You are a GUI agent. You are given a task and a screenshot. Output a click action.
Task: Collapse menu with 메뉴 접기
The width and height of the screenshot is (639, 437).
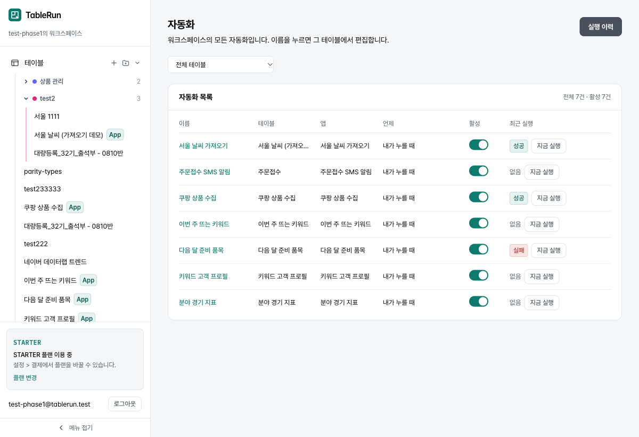[75, 428]
